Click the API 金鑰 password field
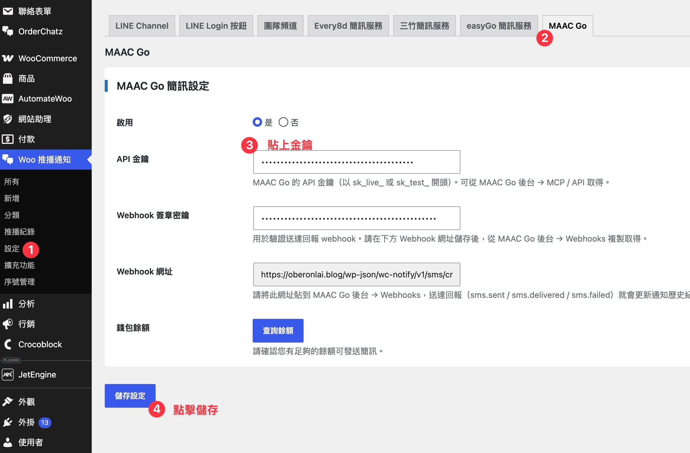The height and width of the screenshot is (453, 690). [357, 162]
